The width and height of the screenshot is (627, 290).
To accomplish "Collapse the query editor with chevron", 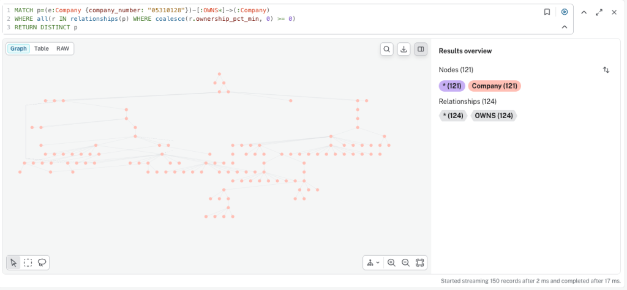I will 564,27.
